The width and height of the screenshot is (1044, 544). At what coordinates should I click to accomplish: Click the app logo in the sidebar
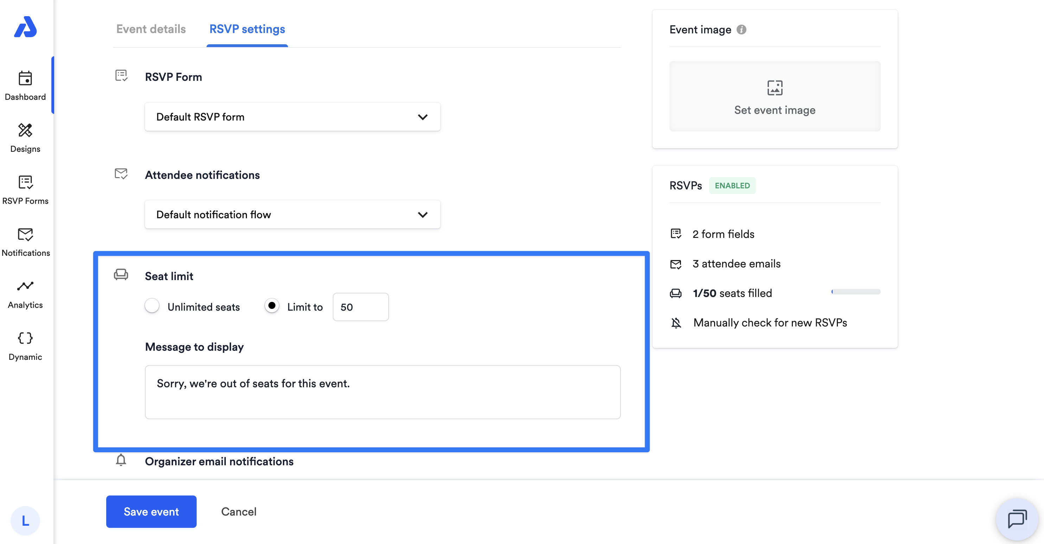(25, 27)
